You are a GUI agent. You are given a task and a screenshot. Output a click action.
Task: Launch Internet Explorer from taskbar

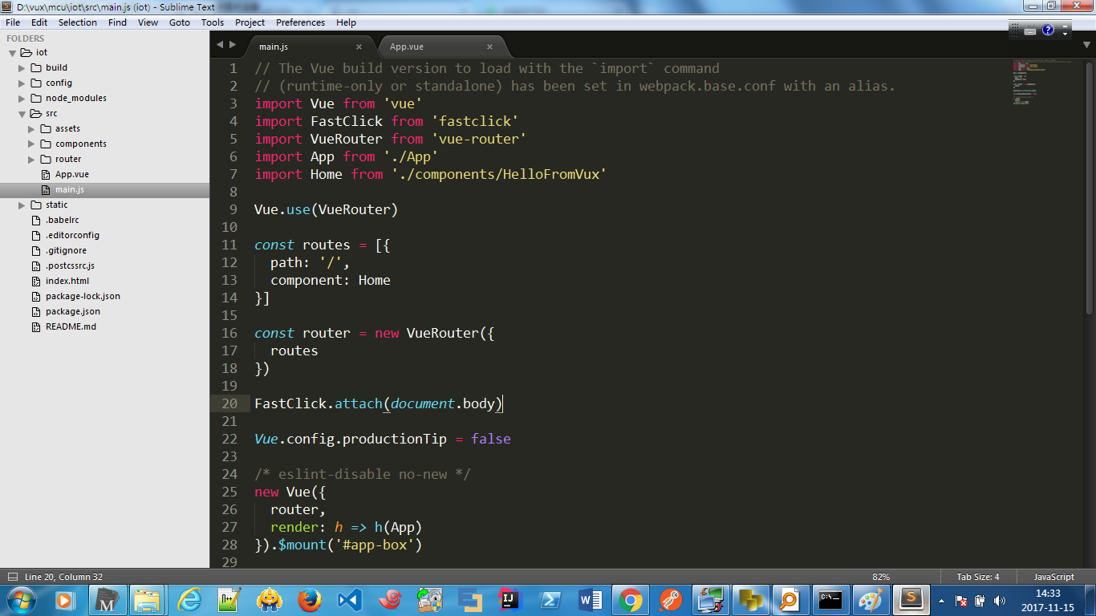pos(189,600)
